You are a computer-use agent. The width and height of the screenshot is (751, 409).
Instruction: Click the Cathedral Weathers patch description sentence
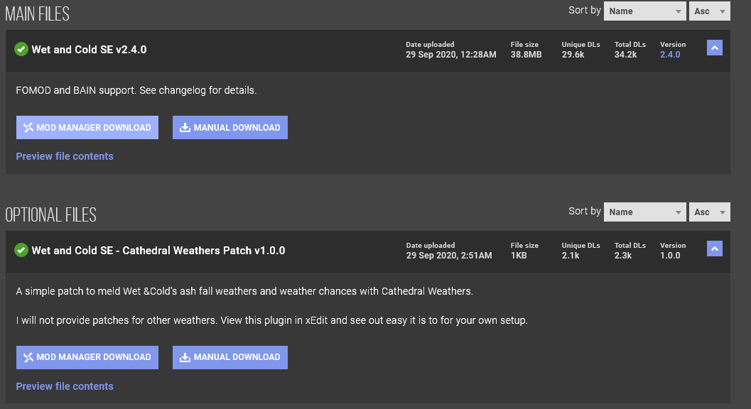[244, 291]
